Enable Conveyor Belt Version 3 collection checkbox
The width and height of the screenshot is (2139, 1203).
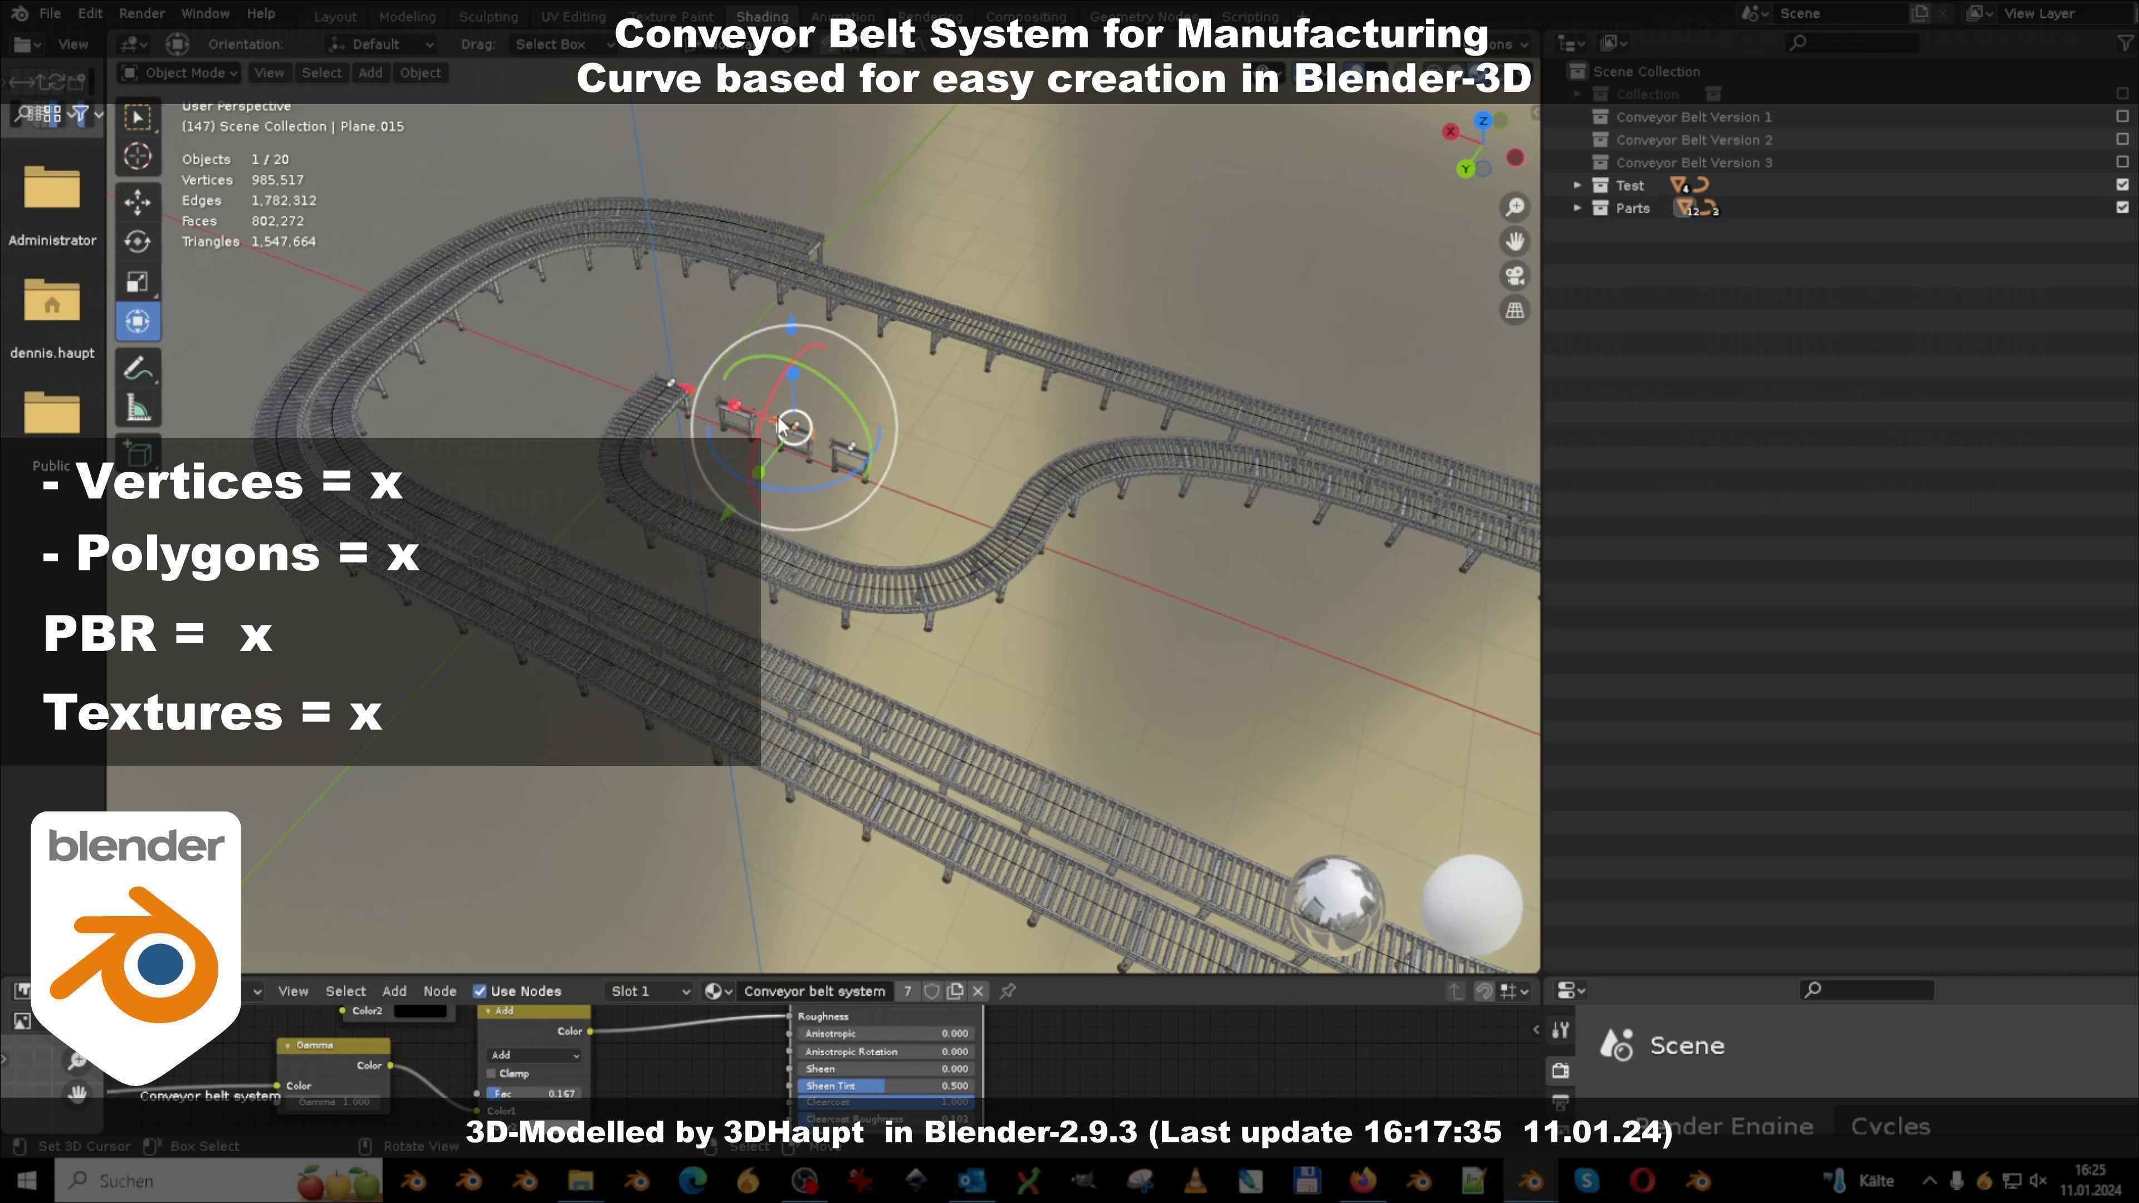point(2122,162)
